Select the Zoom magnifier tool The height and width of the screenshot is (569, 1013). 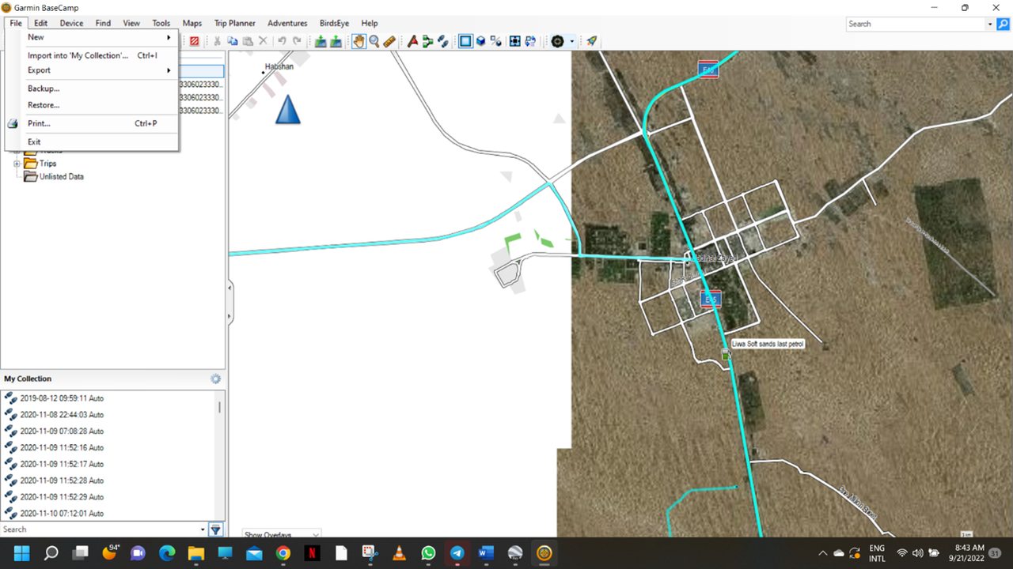(x=374, y=41)
